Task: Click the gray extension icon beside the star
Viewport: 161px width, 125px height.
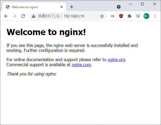Action: [x=113, y=16]
